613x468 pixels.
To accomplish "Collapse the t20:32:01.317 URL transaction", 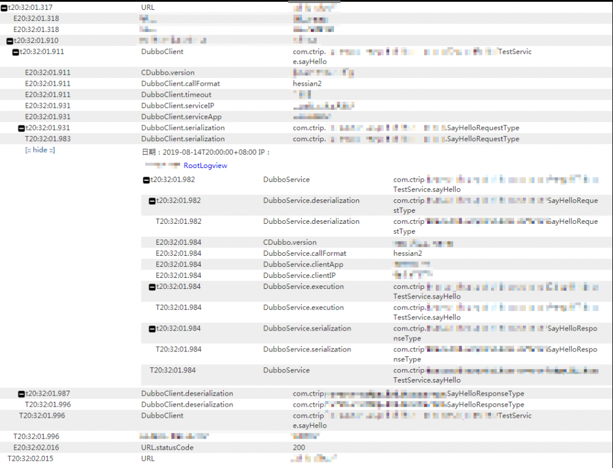I will coord(4,8).
